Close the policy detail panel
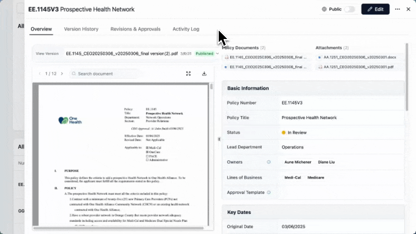The image size is (416, 234). point(408,9)
